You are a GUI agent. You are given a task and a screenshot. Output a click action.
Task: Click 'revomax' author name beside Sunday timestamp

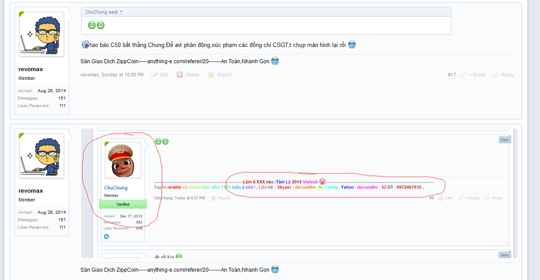(x=90, y=75)
